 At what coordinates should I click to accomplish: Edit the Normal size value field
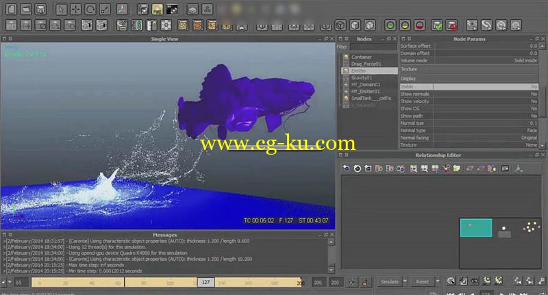pyautogui.click(x=486, y=123)
